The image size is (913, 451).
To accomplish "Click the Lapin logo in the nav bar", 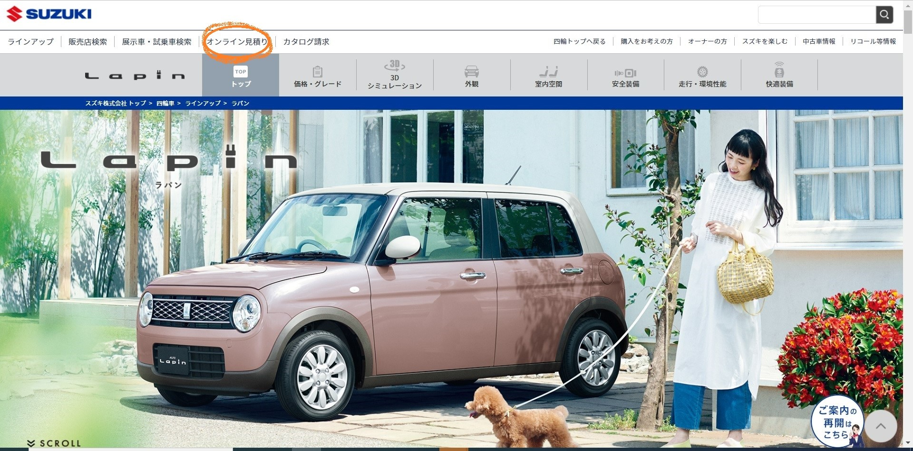I will tap(135, 76).
